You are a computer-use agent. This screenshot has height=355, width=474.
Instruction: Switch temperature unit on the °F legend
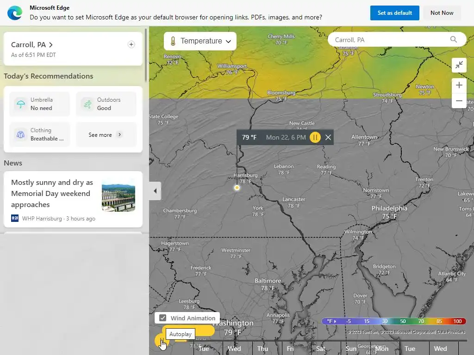(331, 321)
